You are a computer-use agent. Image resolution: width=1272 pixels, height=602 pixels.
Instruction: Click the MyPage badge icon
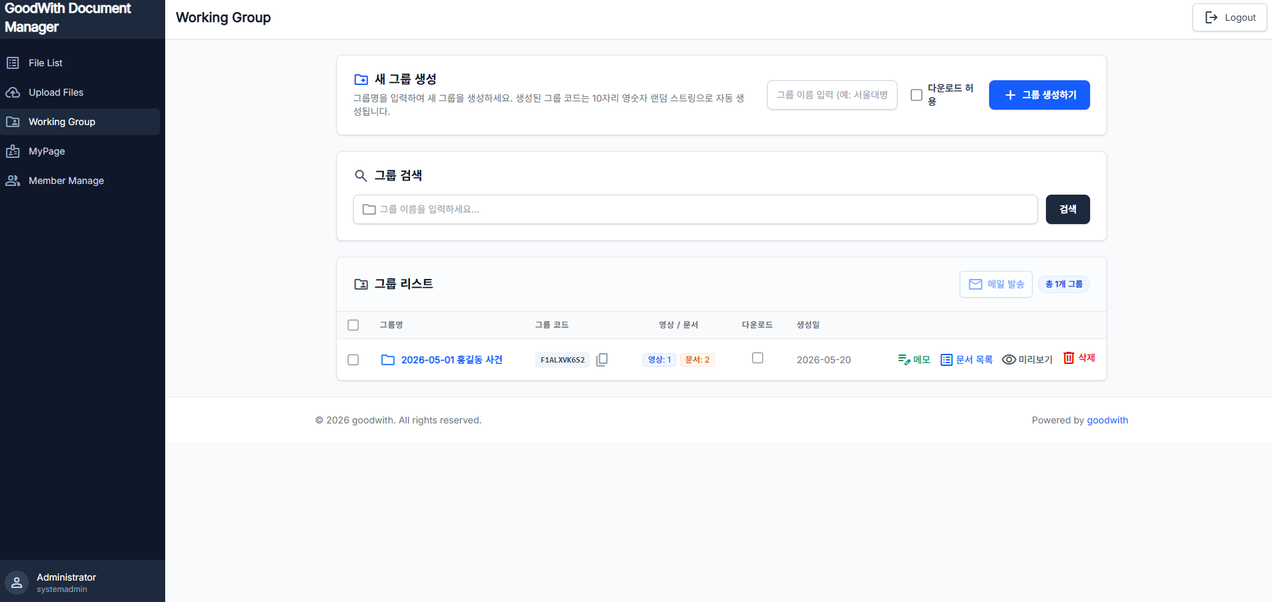coord(13,151)
